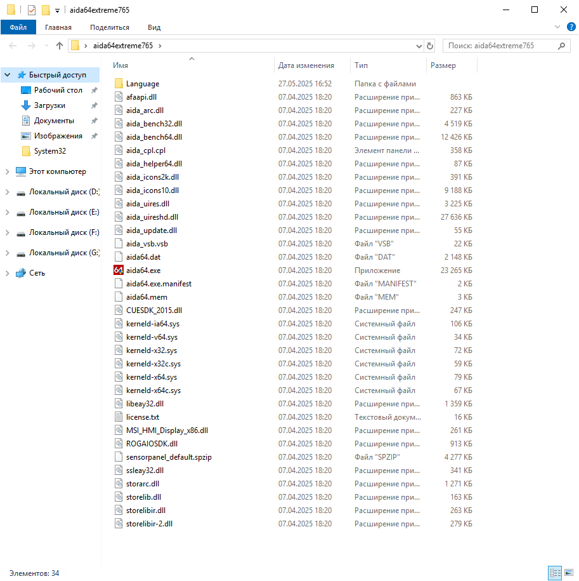This screenshot has width=579, height=581.
Task: Expand the ribbon chevron
Action: click(x=557, y=27)
